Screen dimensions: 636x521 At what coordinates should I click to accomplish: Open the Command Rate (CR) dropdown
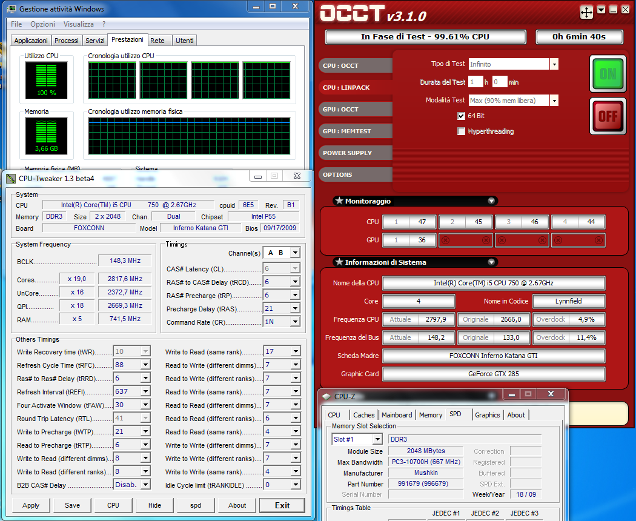click(x=296, y=322)
